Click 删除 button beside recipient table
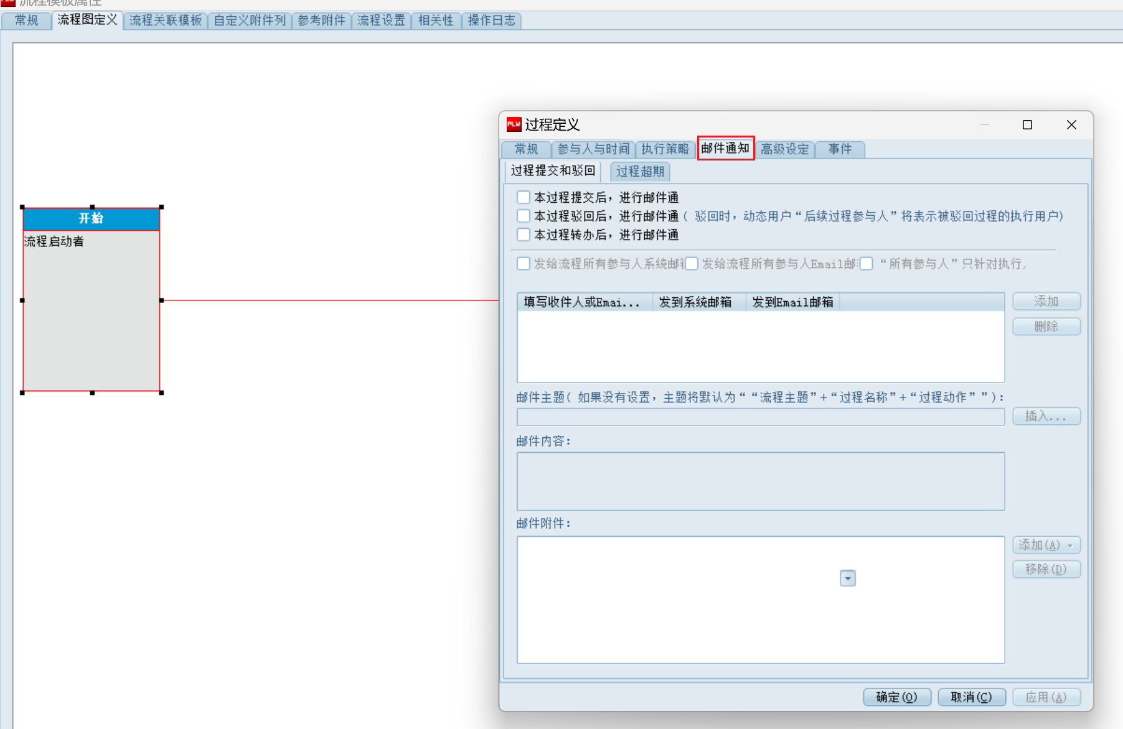1123x729 pixels. point(1046,327)
